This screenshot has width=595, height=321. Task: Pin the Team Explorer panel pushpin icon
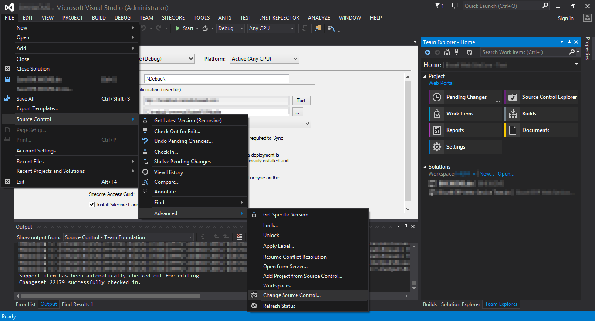[569, 42]
